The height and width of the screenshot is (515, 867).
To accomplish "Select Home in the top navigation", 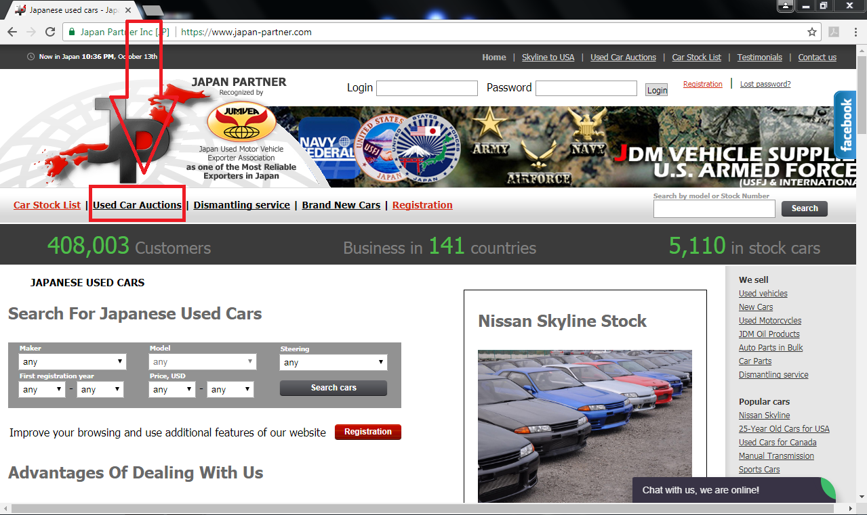I will point(493,58).
